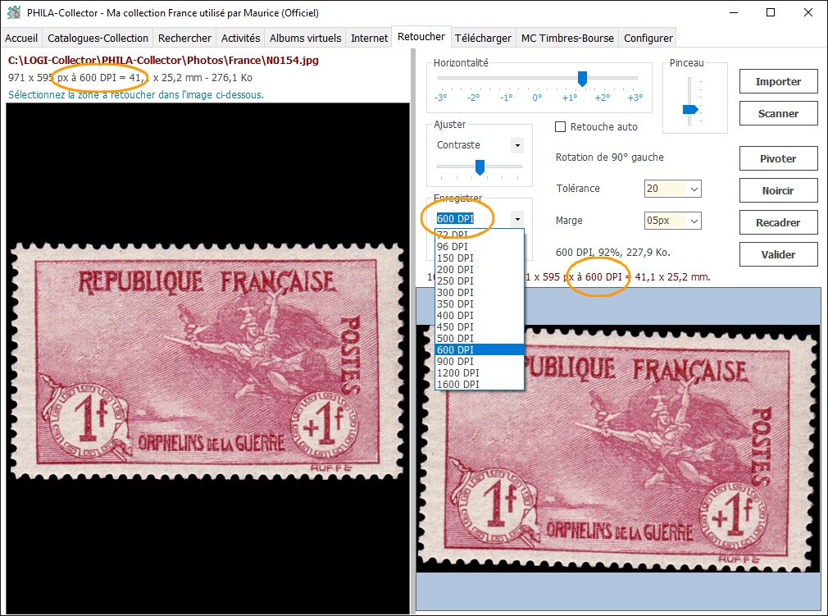The width and height of the screenshot is (828, 616).
Task: Select 350 DPI in the list
Action: [480, 304]
